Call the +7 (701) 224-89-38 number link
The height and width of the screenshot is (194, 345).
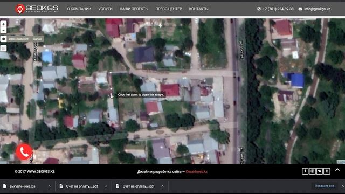pyautogui.click(x=278, y=9)
